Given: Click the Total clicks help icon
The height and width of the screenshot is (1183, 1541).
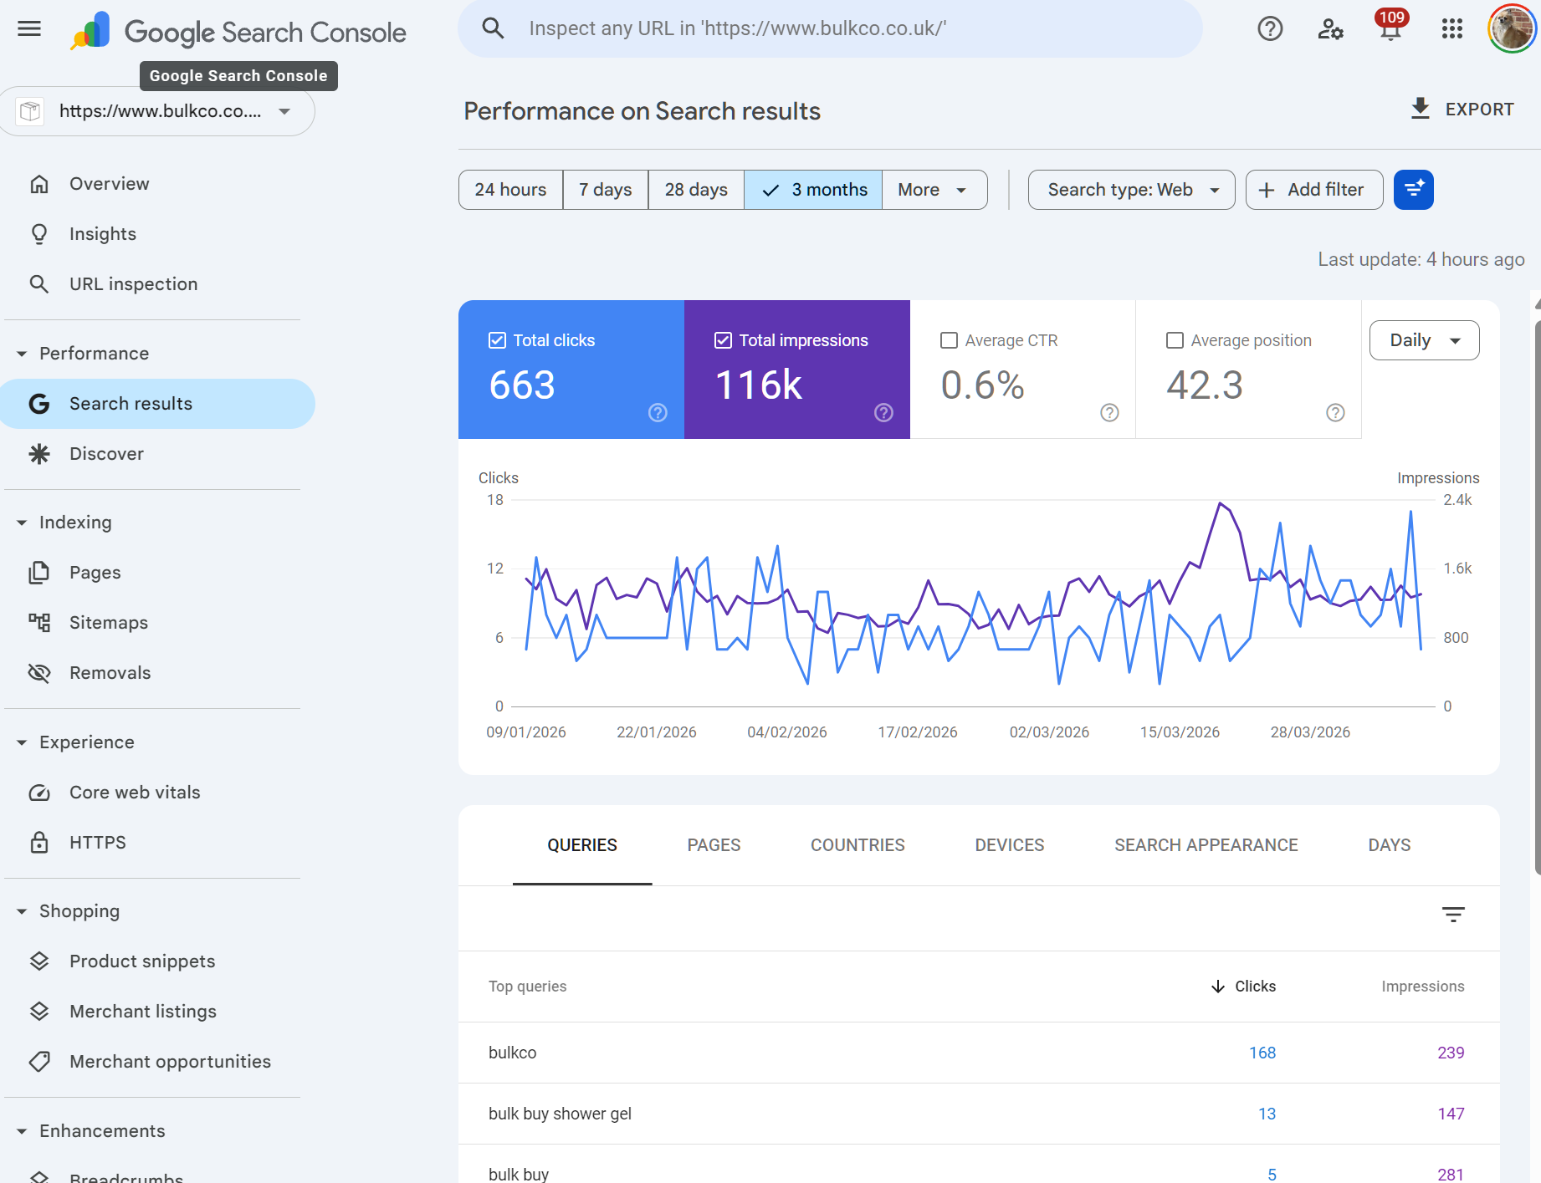Looking at the screenshot, I should 658,412.
